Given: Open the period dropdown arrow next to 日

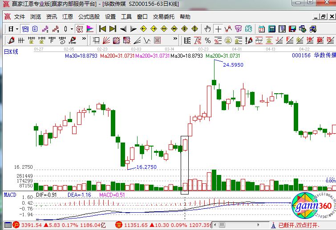Looking at the screenshot, I should pos(17,29).
